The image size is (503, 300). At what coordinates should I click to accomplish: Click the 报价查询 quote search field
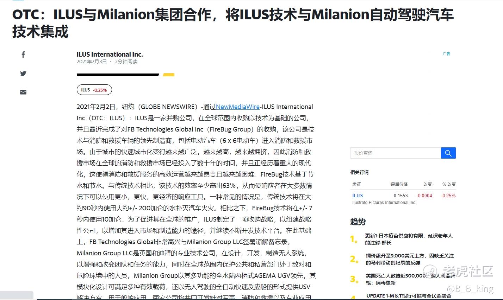396,153
